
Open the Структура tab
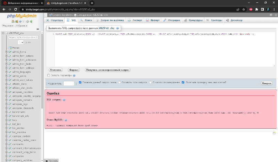coord(55,20)
